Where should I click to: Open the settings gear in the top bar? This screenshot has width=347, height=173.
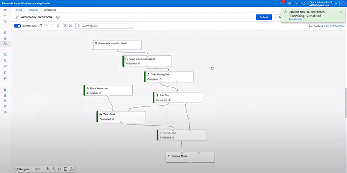tap(289, 3)
